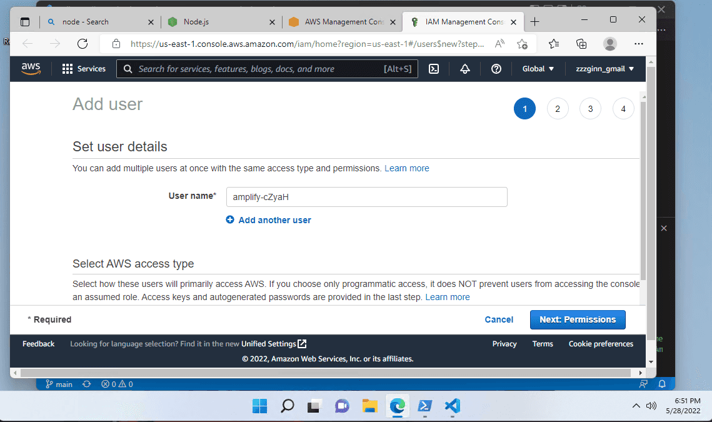Open the Services grid menu

(x=84, y=69)
